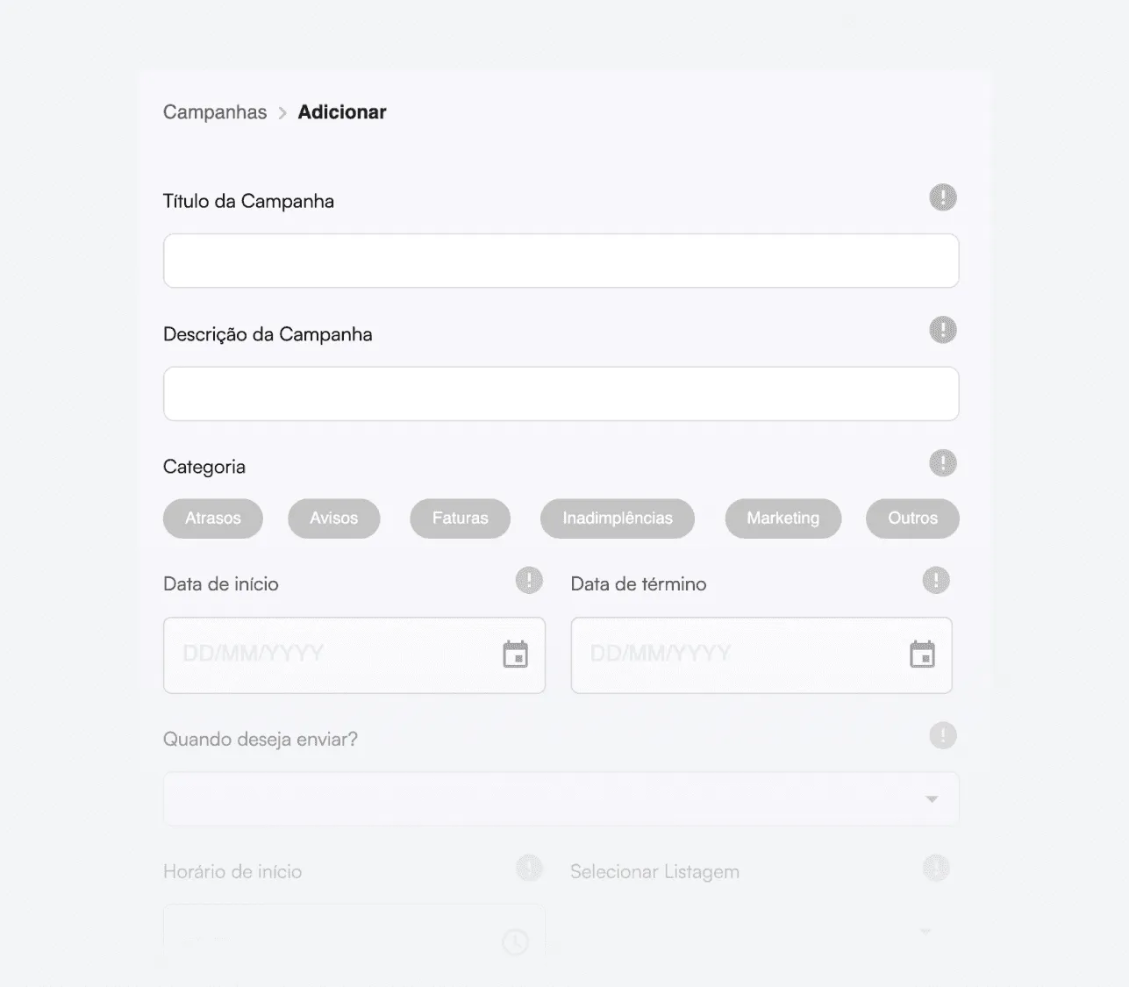This screenshot has width=1129, height=987.
Task: Select the Avisos category chip
Action: (x=334, y=519)
